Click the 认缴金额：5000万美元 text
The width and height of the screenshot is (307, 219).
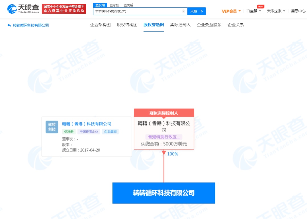point(164,144)
